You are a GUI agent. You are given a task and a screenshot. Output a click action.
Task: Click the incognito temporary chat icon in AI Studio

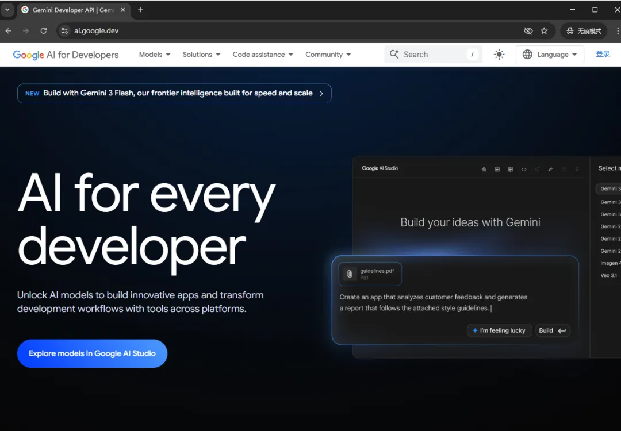tap(484, 169)
